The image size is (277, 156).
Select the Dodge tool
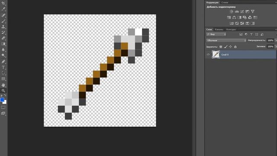click(3, 55)
